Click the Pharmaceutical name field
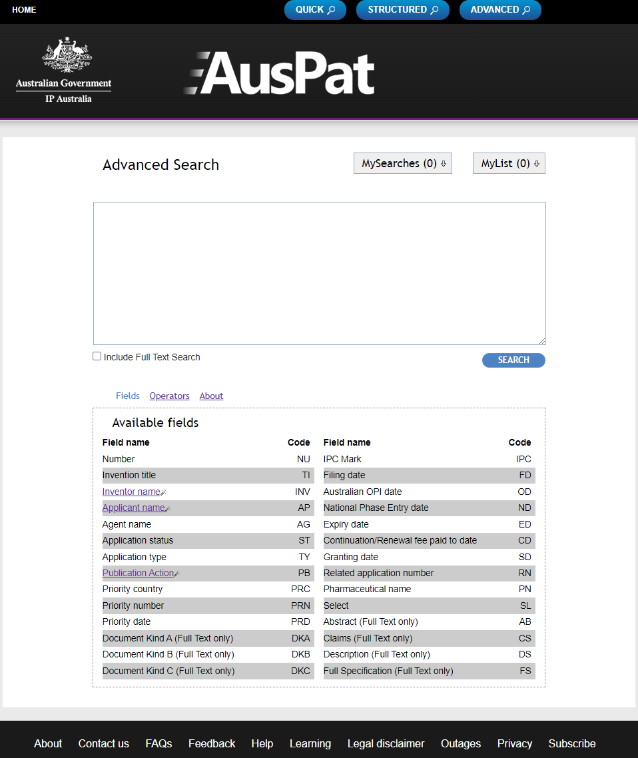The image size is (638, 758). 368,589
